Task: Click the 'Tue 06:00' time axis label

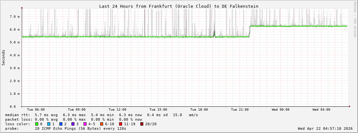Action: 36,110
